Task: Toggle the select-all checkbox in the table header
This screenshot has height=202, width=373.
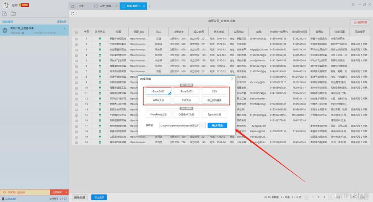Action: pos(76,32)
